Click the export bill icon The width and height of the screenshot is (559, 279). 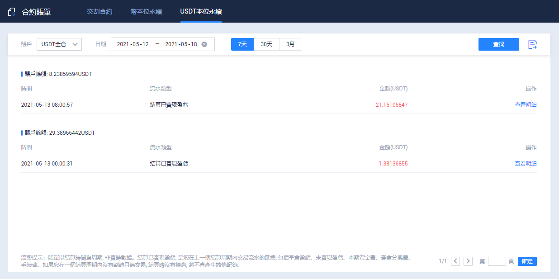533,44
